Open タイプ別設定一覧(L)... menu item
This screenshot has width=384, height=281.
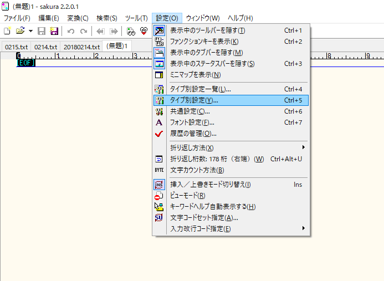231,89
